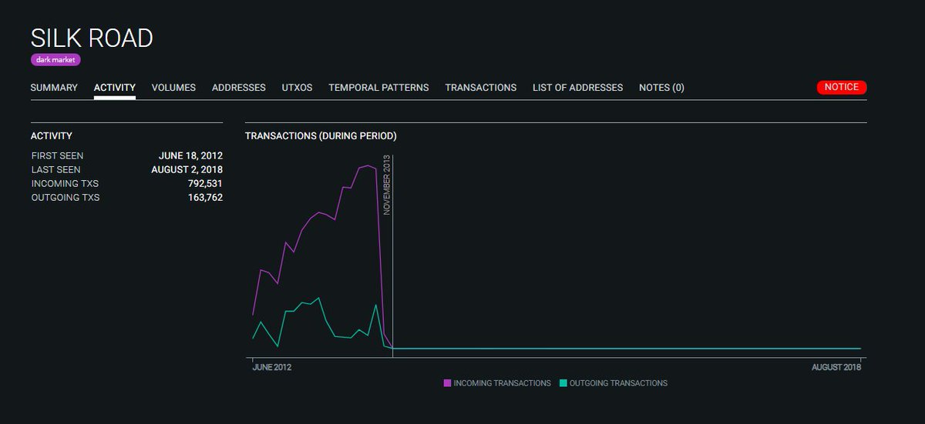Click the Outgoing Transactions legend label
Viewport: 925px width, 424px height.
point(619,383)
